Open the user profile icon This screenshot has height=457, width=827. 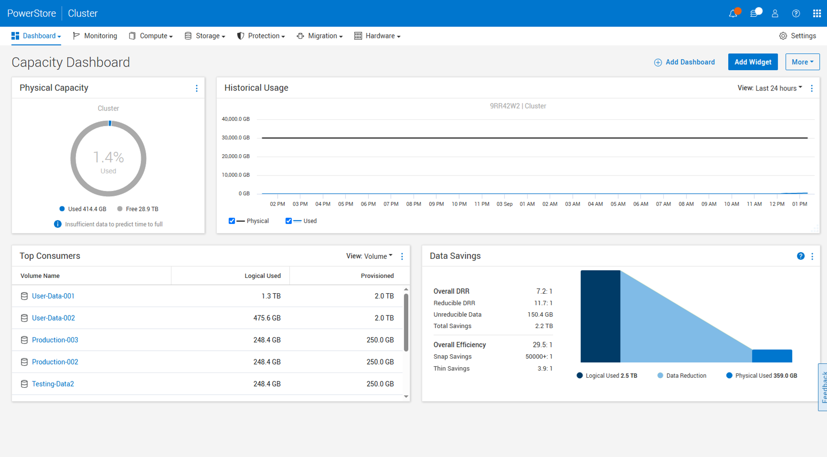(775, 14)
